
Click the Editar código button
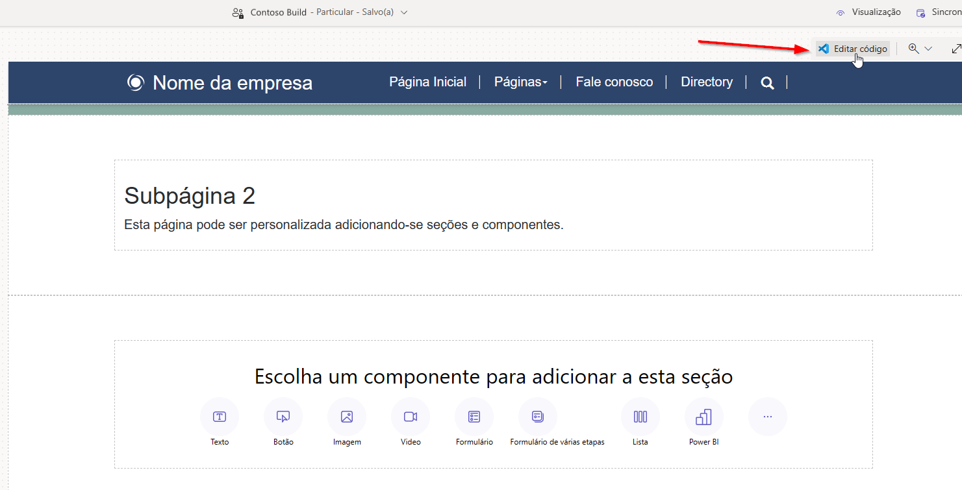(852, 48)
